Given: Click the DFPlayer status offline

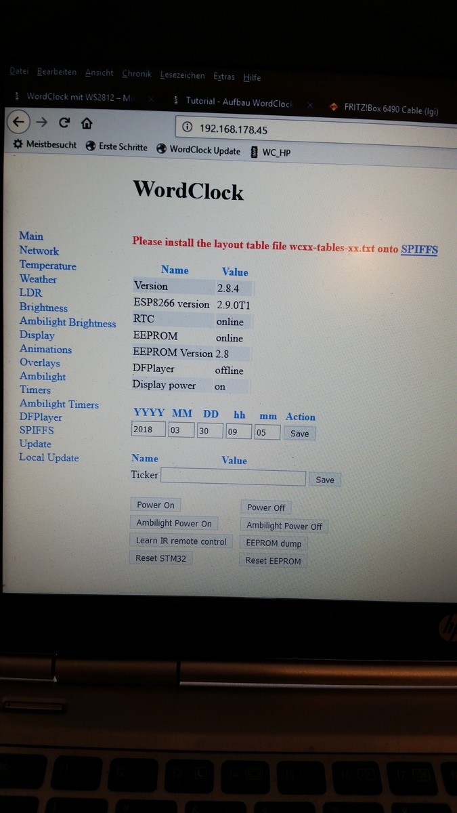Looking at the screenshot, I should coord(229,371).
